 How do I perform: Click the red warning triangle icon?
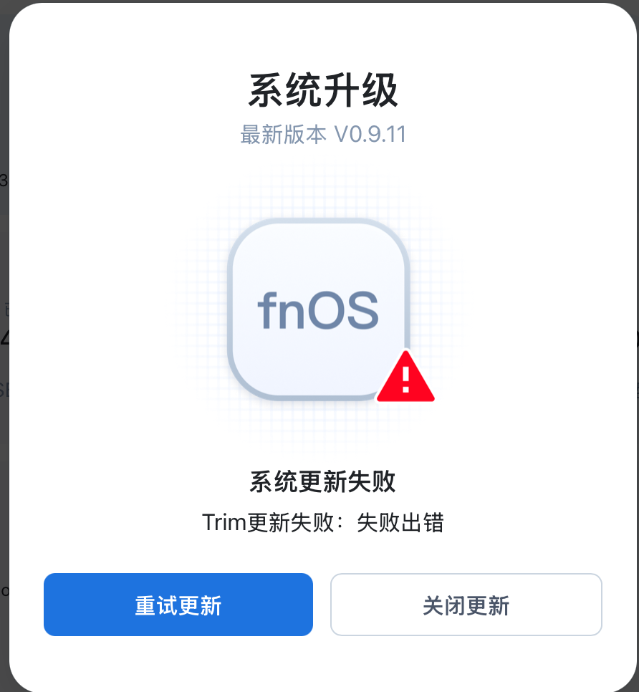click(405, 377)
